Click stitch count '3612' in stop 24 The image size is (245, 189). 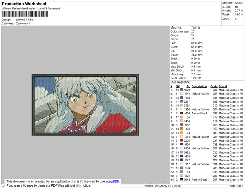[187, 180]
